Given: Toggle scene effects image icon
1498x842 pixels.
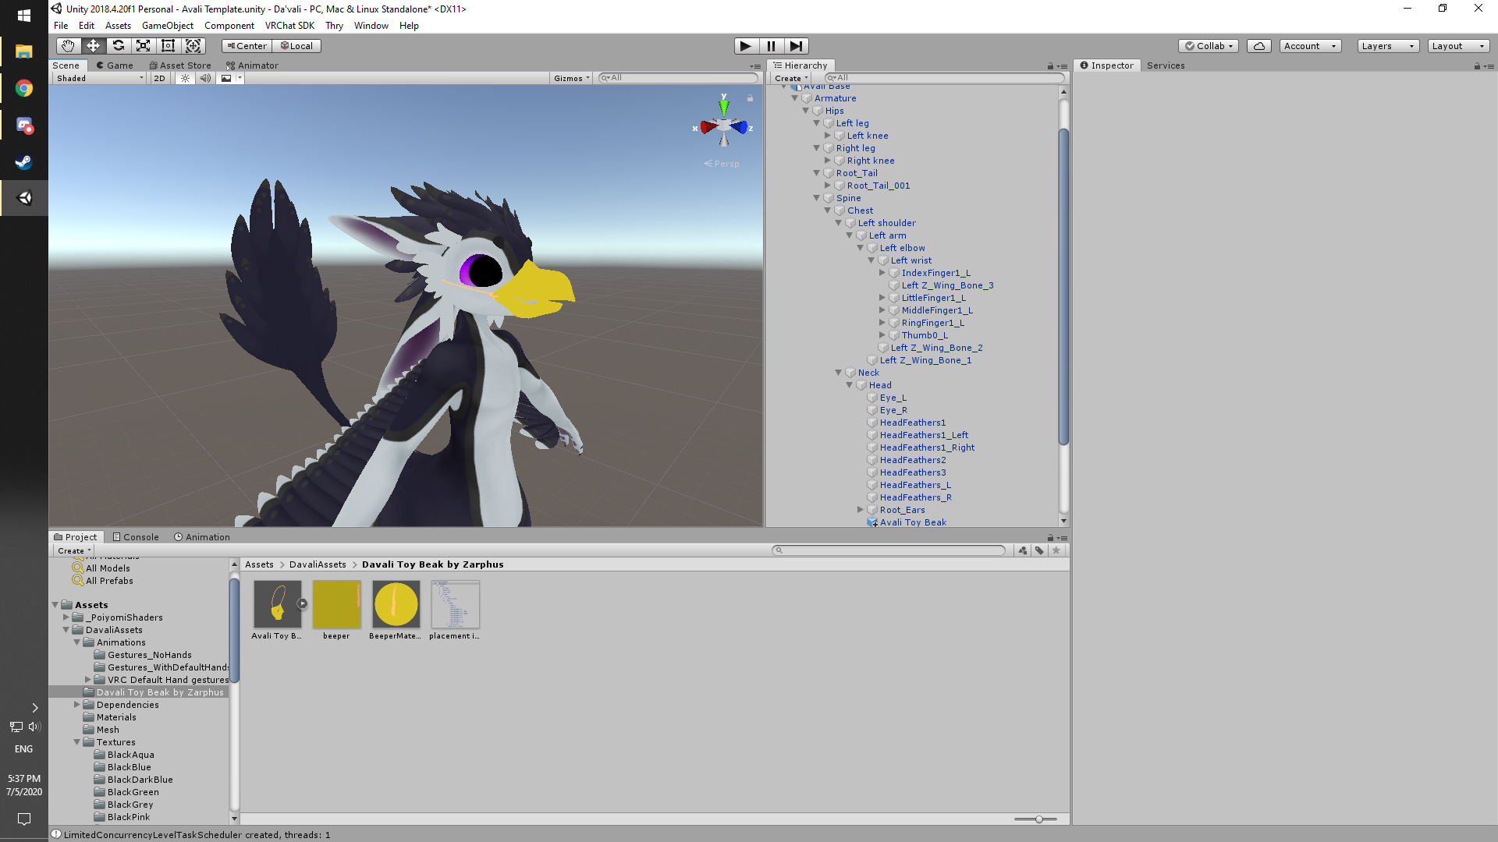Looking at the screenshot, I should pyautogui.click(x=226, y=78).
